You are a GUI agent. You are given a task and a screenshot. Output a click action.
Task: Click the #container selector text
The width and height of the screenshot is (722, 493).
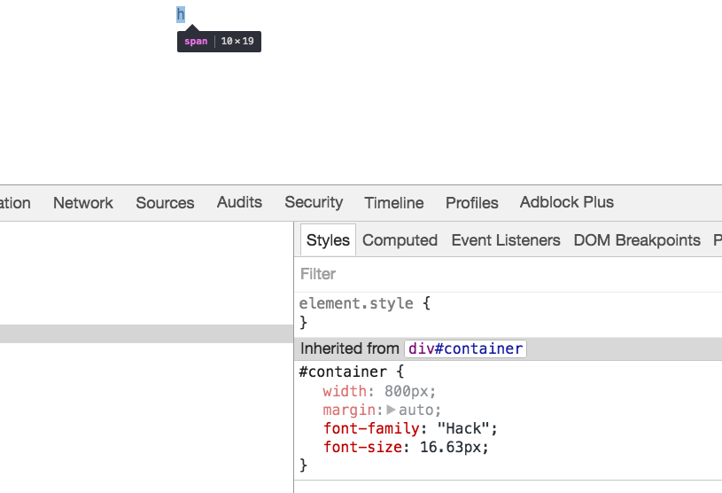click(x=343, y=372)
